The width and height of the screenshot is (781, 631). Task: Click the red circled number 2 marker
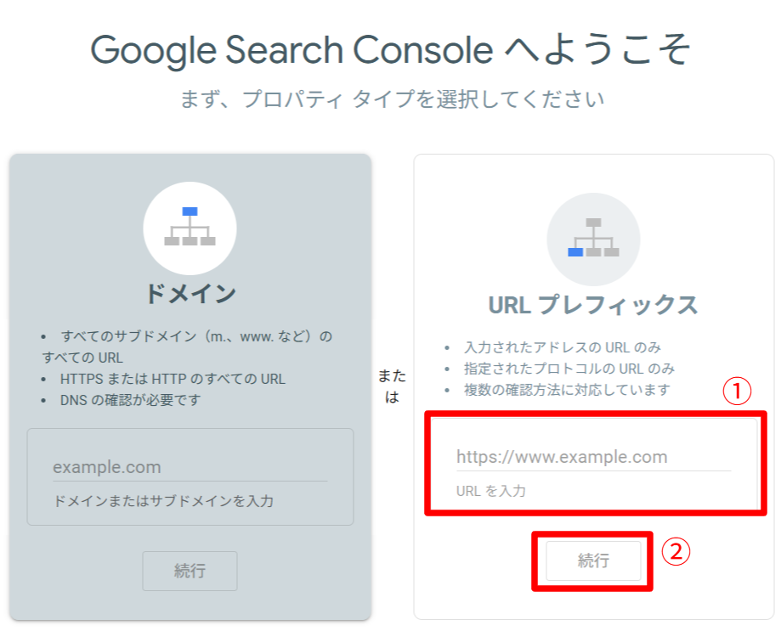[676, 553]
